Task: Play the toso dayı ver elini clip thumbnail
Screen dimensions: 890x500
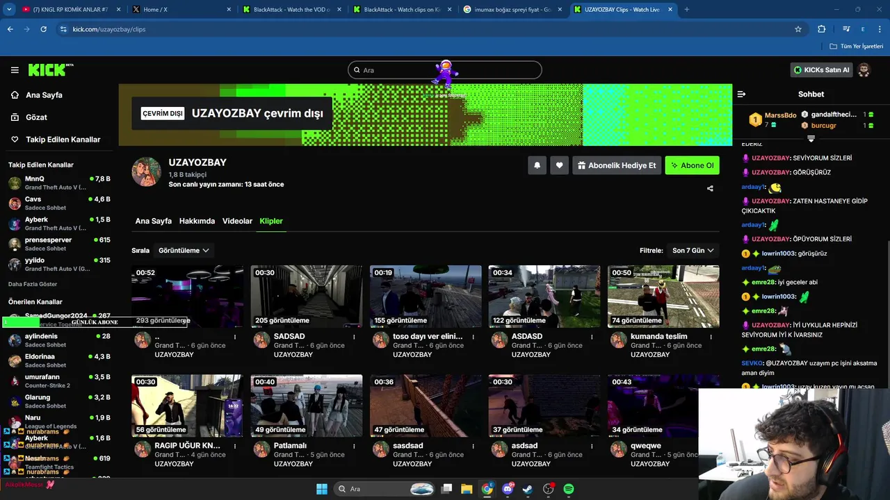Action: click(426, 297)
